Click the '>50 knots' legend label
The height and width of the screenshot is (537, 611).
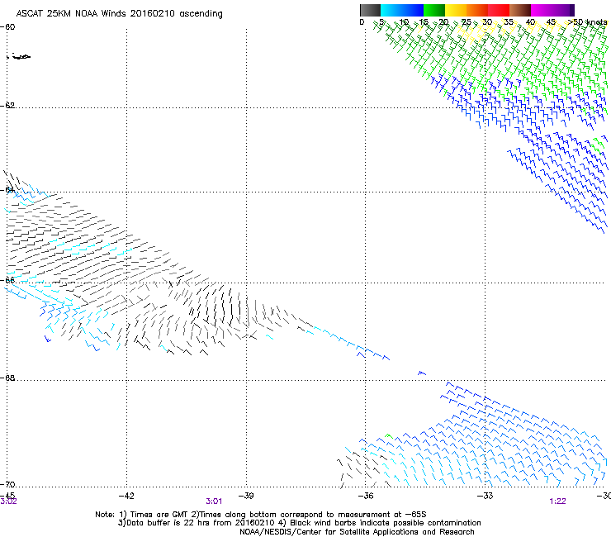pyautogui.click(x=587, y=22)
